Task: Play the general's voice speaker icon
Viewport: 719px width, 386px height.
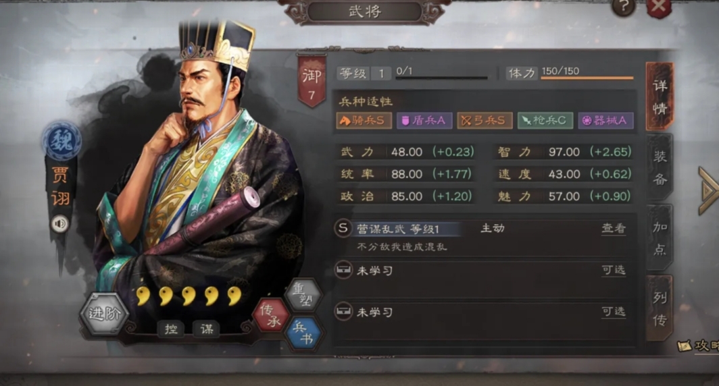Action: tap(60, 224)
